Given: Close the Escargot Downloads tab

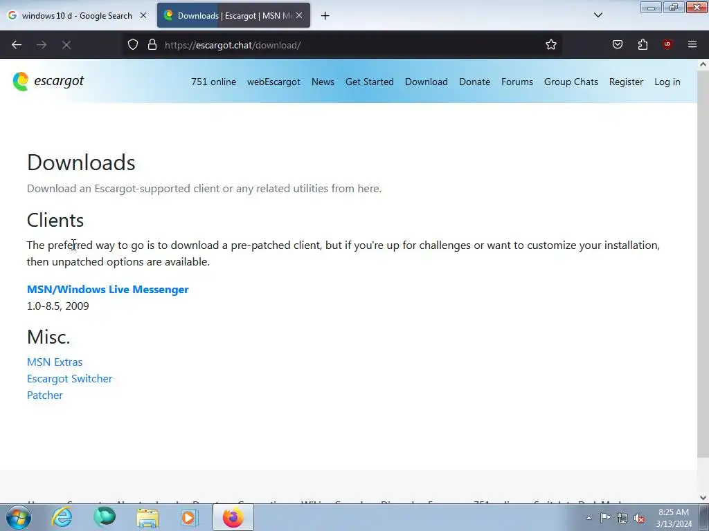Looking at the screenshot, I should pyautogui.click(x=299, y=15).
